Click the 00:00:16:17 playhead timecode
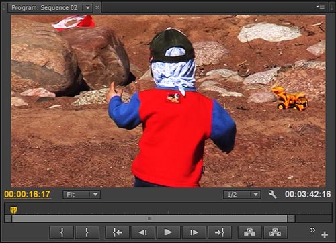The height and width of the screenshot is (243, 336). tap(27, 194)
